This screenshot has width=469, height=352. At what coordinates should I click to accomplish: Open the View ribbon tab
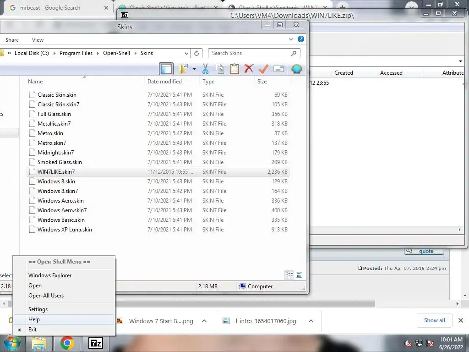point(38,40)
